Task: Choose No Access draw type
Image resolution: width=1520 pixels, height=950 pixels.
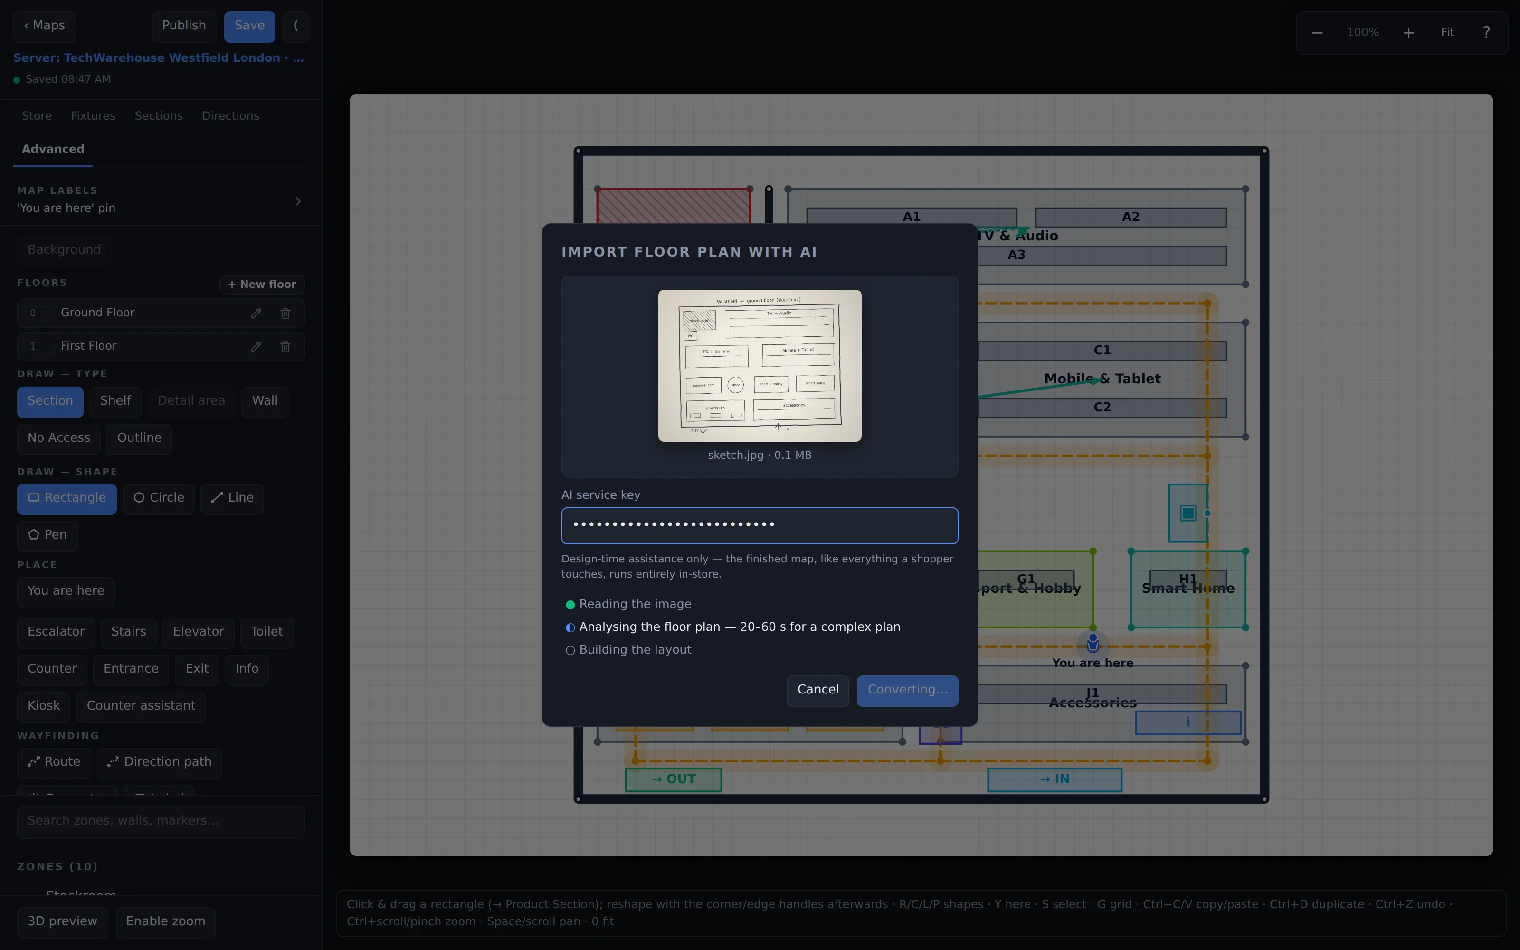Action: point(59,438)
